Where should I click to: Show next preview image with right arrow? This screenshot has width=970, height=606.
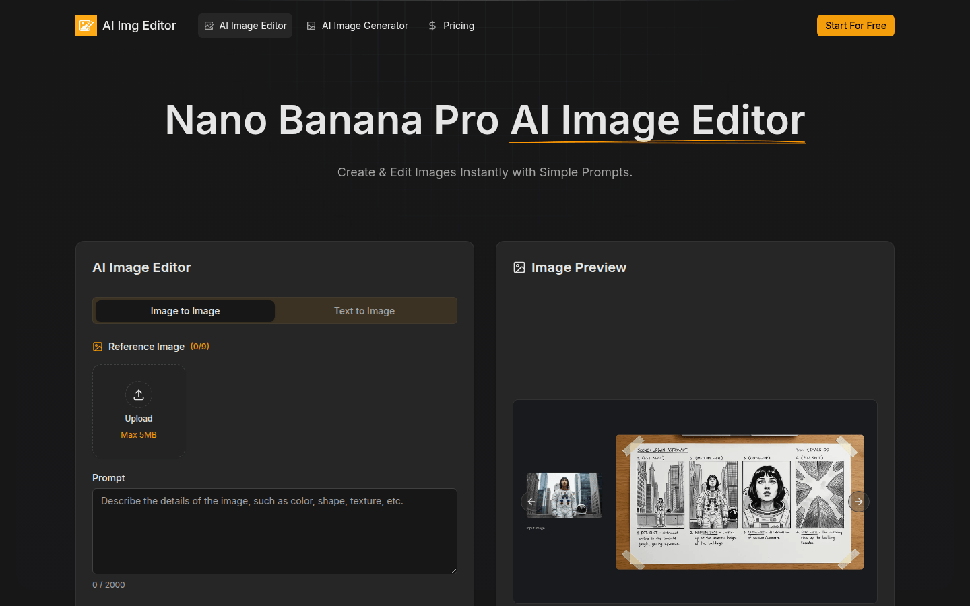[859, 502]
